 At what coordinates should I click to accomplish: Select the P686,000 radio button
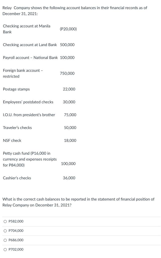[5, 240]
